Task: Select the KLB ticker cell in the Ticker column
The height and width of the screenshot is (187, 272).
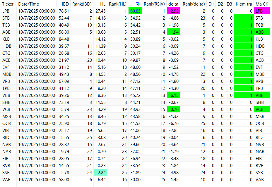Action: coord(8,39)
